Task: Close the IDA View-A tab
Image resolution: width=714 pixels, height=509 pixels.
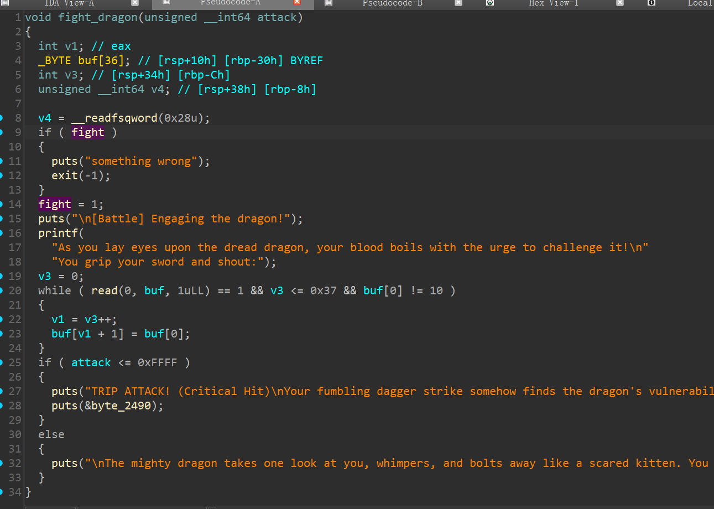Action: click(x=135, y=3)
